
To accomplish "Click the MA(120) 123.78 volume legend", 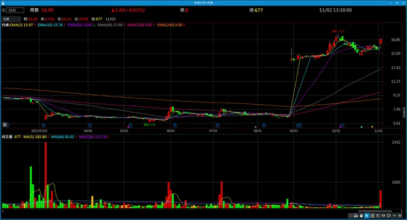I will (x=94, y=137).
